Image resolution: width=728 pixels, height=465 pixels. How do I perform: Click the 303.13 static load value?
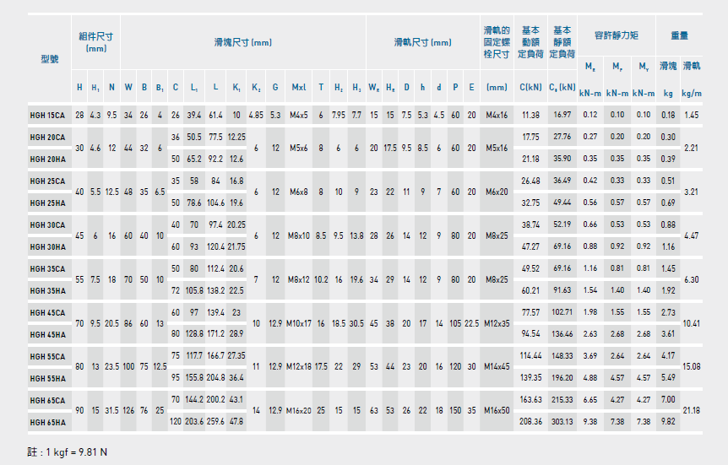562,422
